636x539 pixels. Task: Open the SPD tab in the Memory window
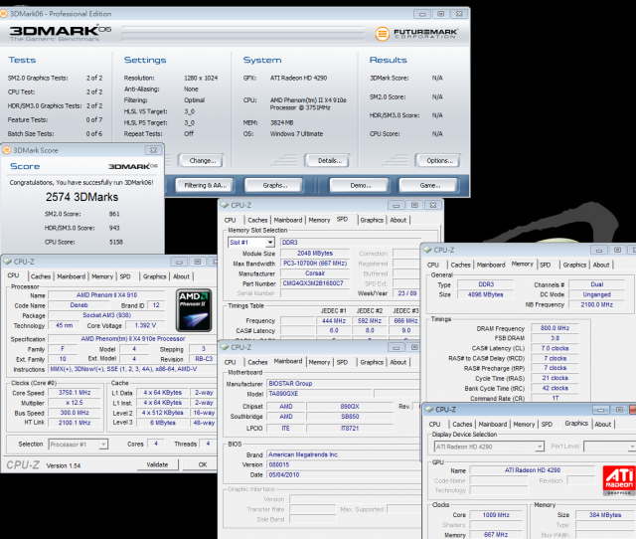click(x=546, y=265)
